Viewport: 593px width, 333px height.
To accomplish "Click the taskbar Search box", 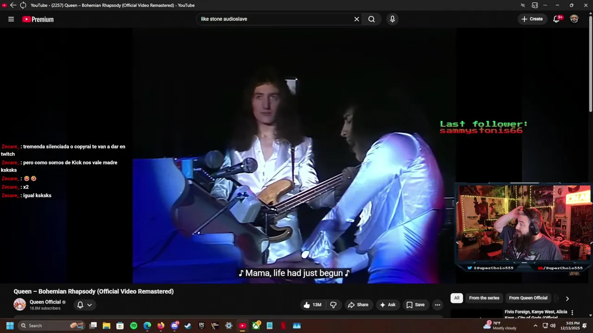I will (x=52, y=326).
